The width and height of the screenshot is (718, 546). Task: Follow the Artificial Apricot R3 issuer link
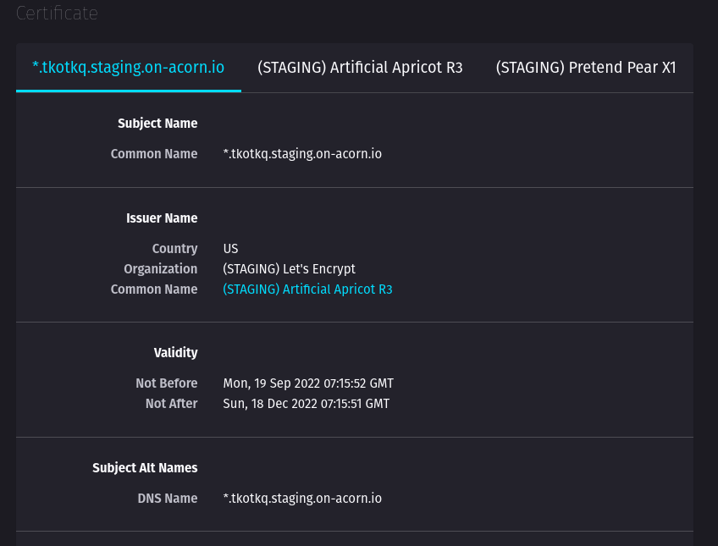pos(307,290)
